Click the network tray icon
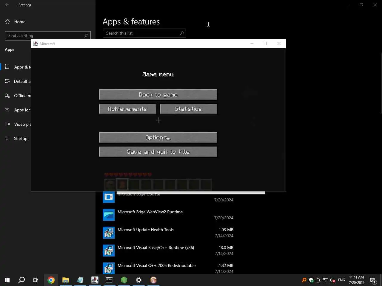This screenshot has width=382, height=286. pyautogui.click(x=326, y=280)
